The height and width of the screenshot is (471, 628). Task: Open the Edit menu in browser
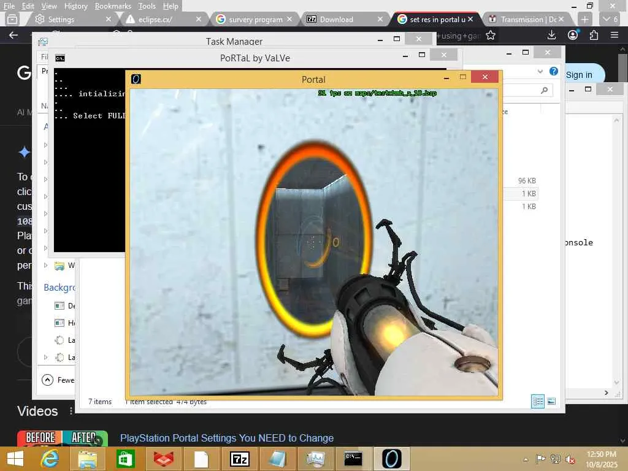coord(28,6)
